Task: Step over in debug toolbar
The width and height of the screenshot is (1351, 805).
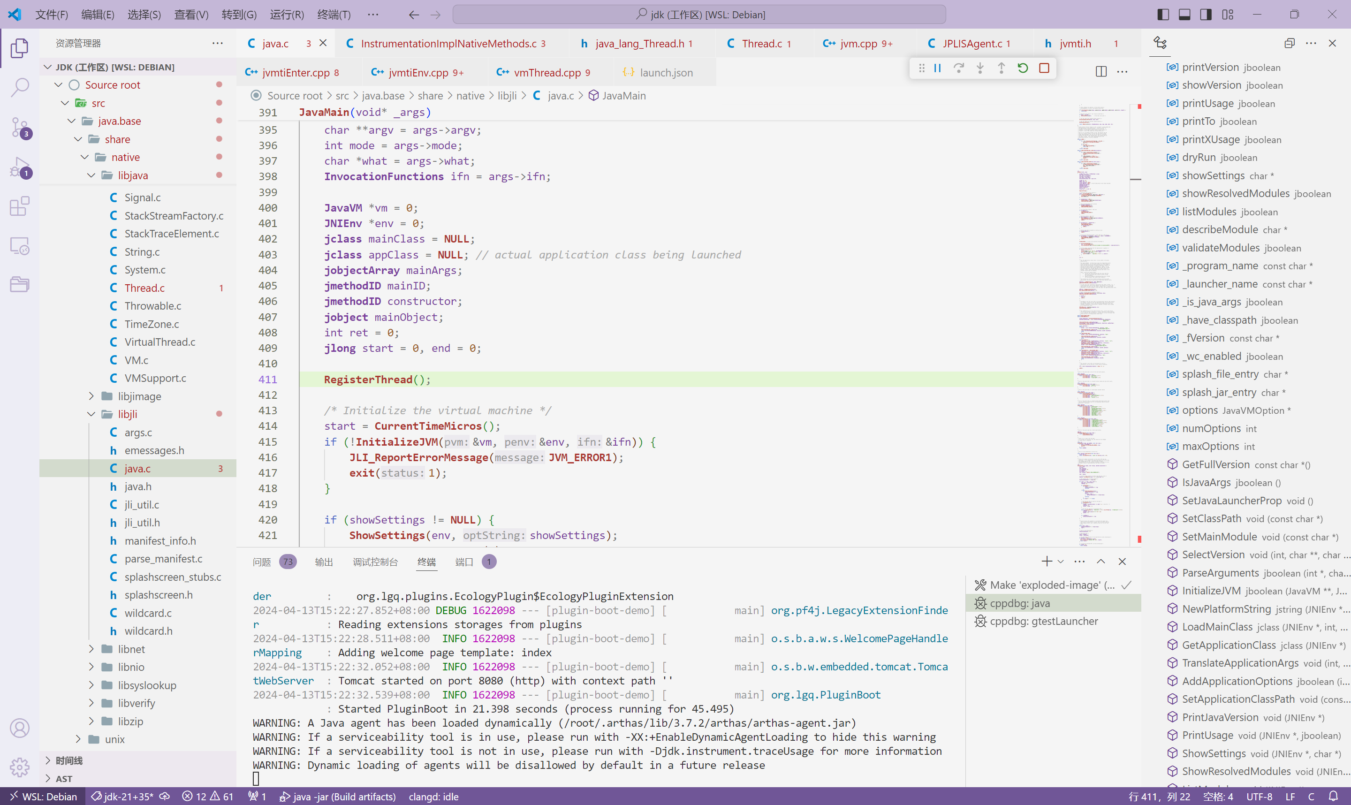Action: 959,68
